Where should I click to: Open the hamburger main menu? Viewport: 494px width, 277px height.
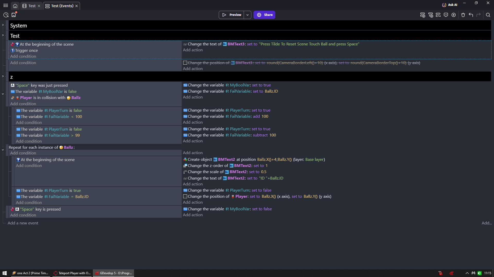pos(6,5)
